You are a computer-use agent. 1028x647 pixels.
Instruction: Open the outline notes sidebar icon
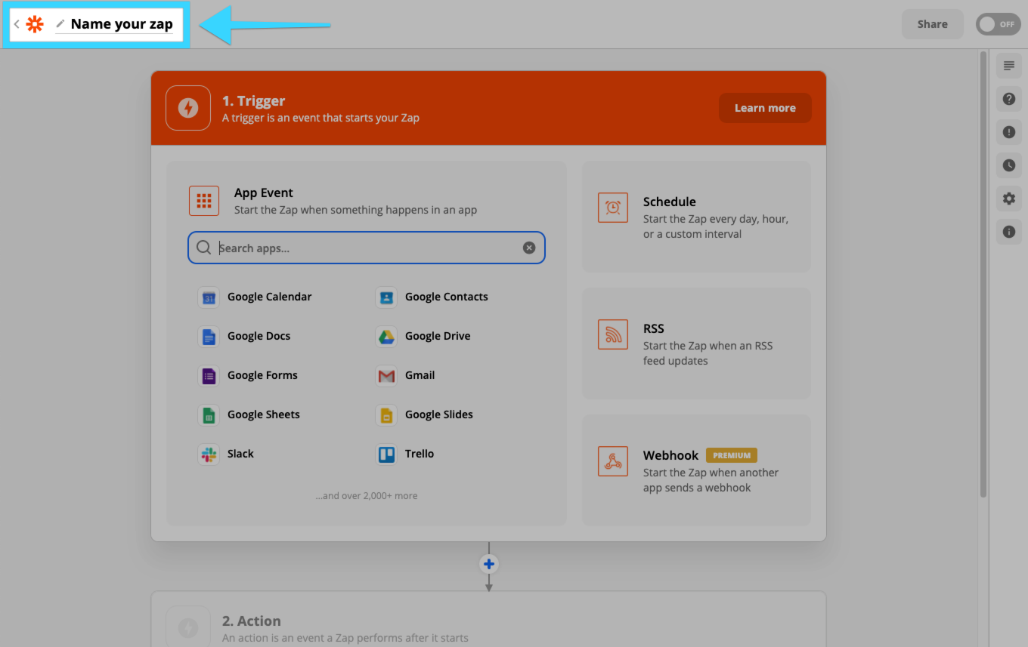pos(1008,66)
